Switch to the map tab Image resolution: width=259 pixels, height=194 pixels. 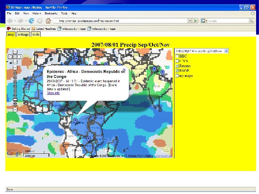point(11,34)
